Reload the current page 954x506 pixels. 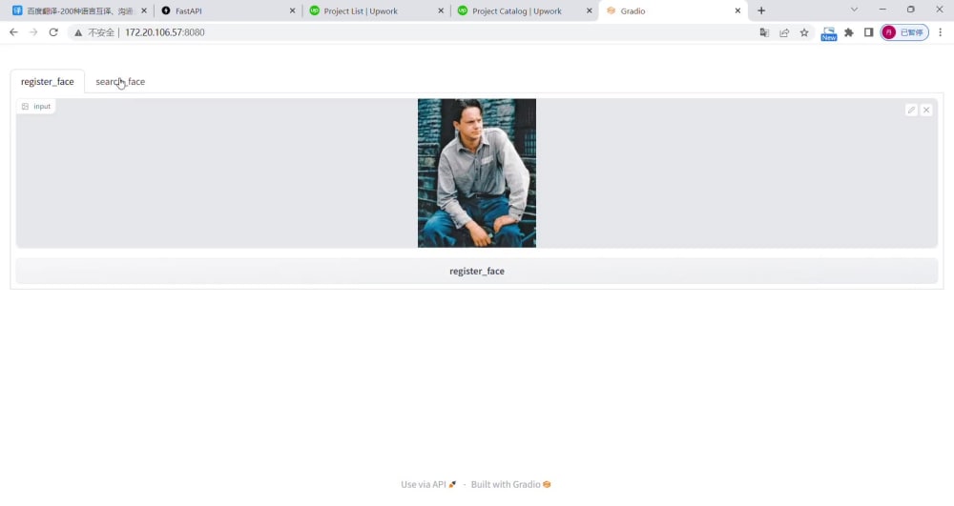[x=53, y=32]
